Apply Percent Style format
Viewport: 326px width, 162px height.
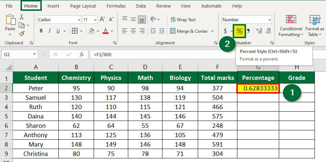coord(240,31)
